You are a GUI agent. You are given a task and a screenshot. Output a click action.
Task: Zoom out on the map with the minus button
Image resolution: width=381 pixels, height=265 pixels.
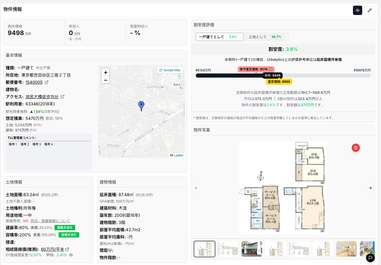pos(105,80)
